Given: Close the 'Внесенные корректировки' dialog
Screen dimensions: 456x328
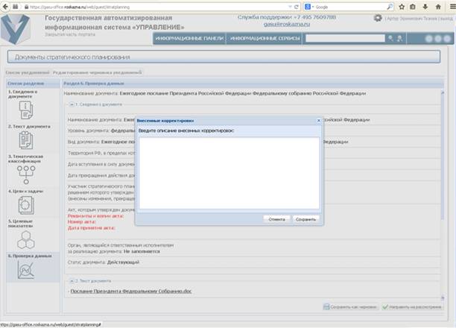Looking at the screenshot, I should (x=319, y=119).
